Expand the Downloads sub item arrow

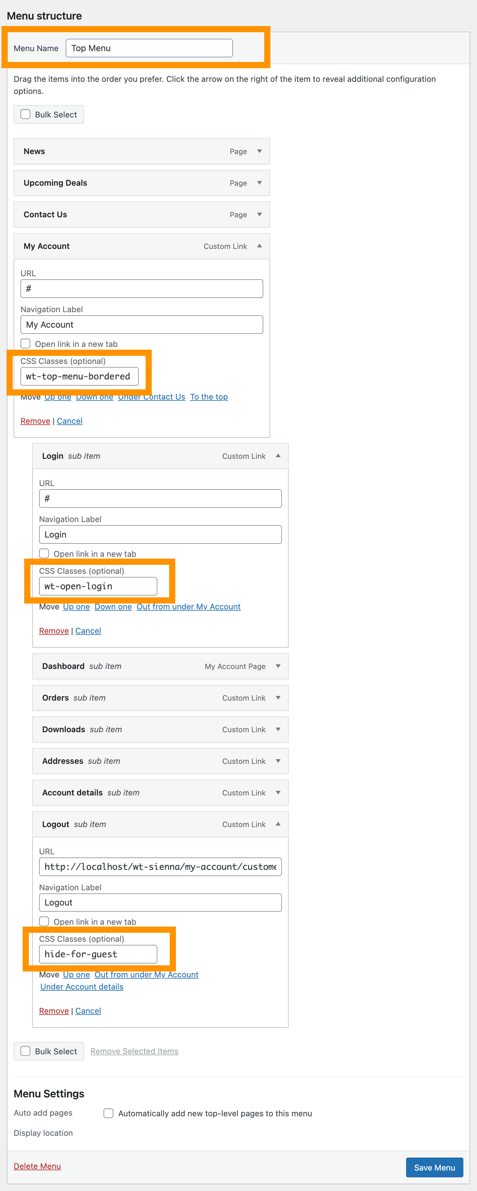278,729
